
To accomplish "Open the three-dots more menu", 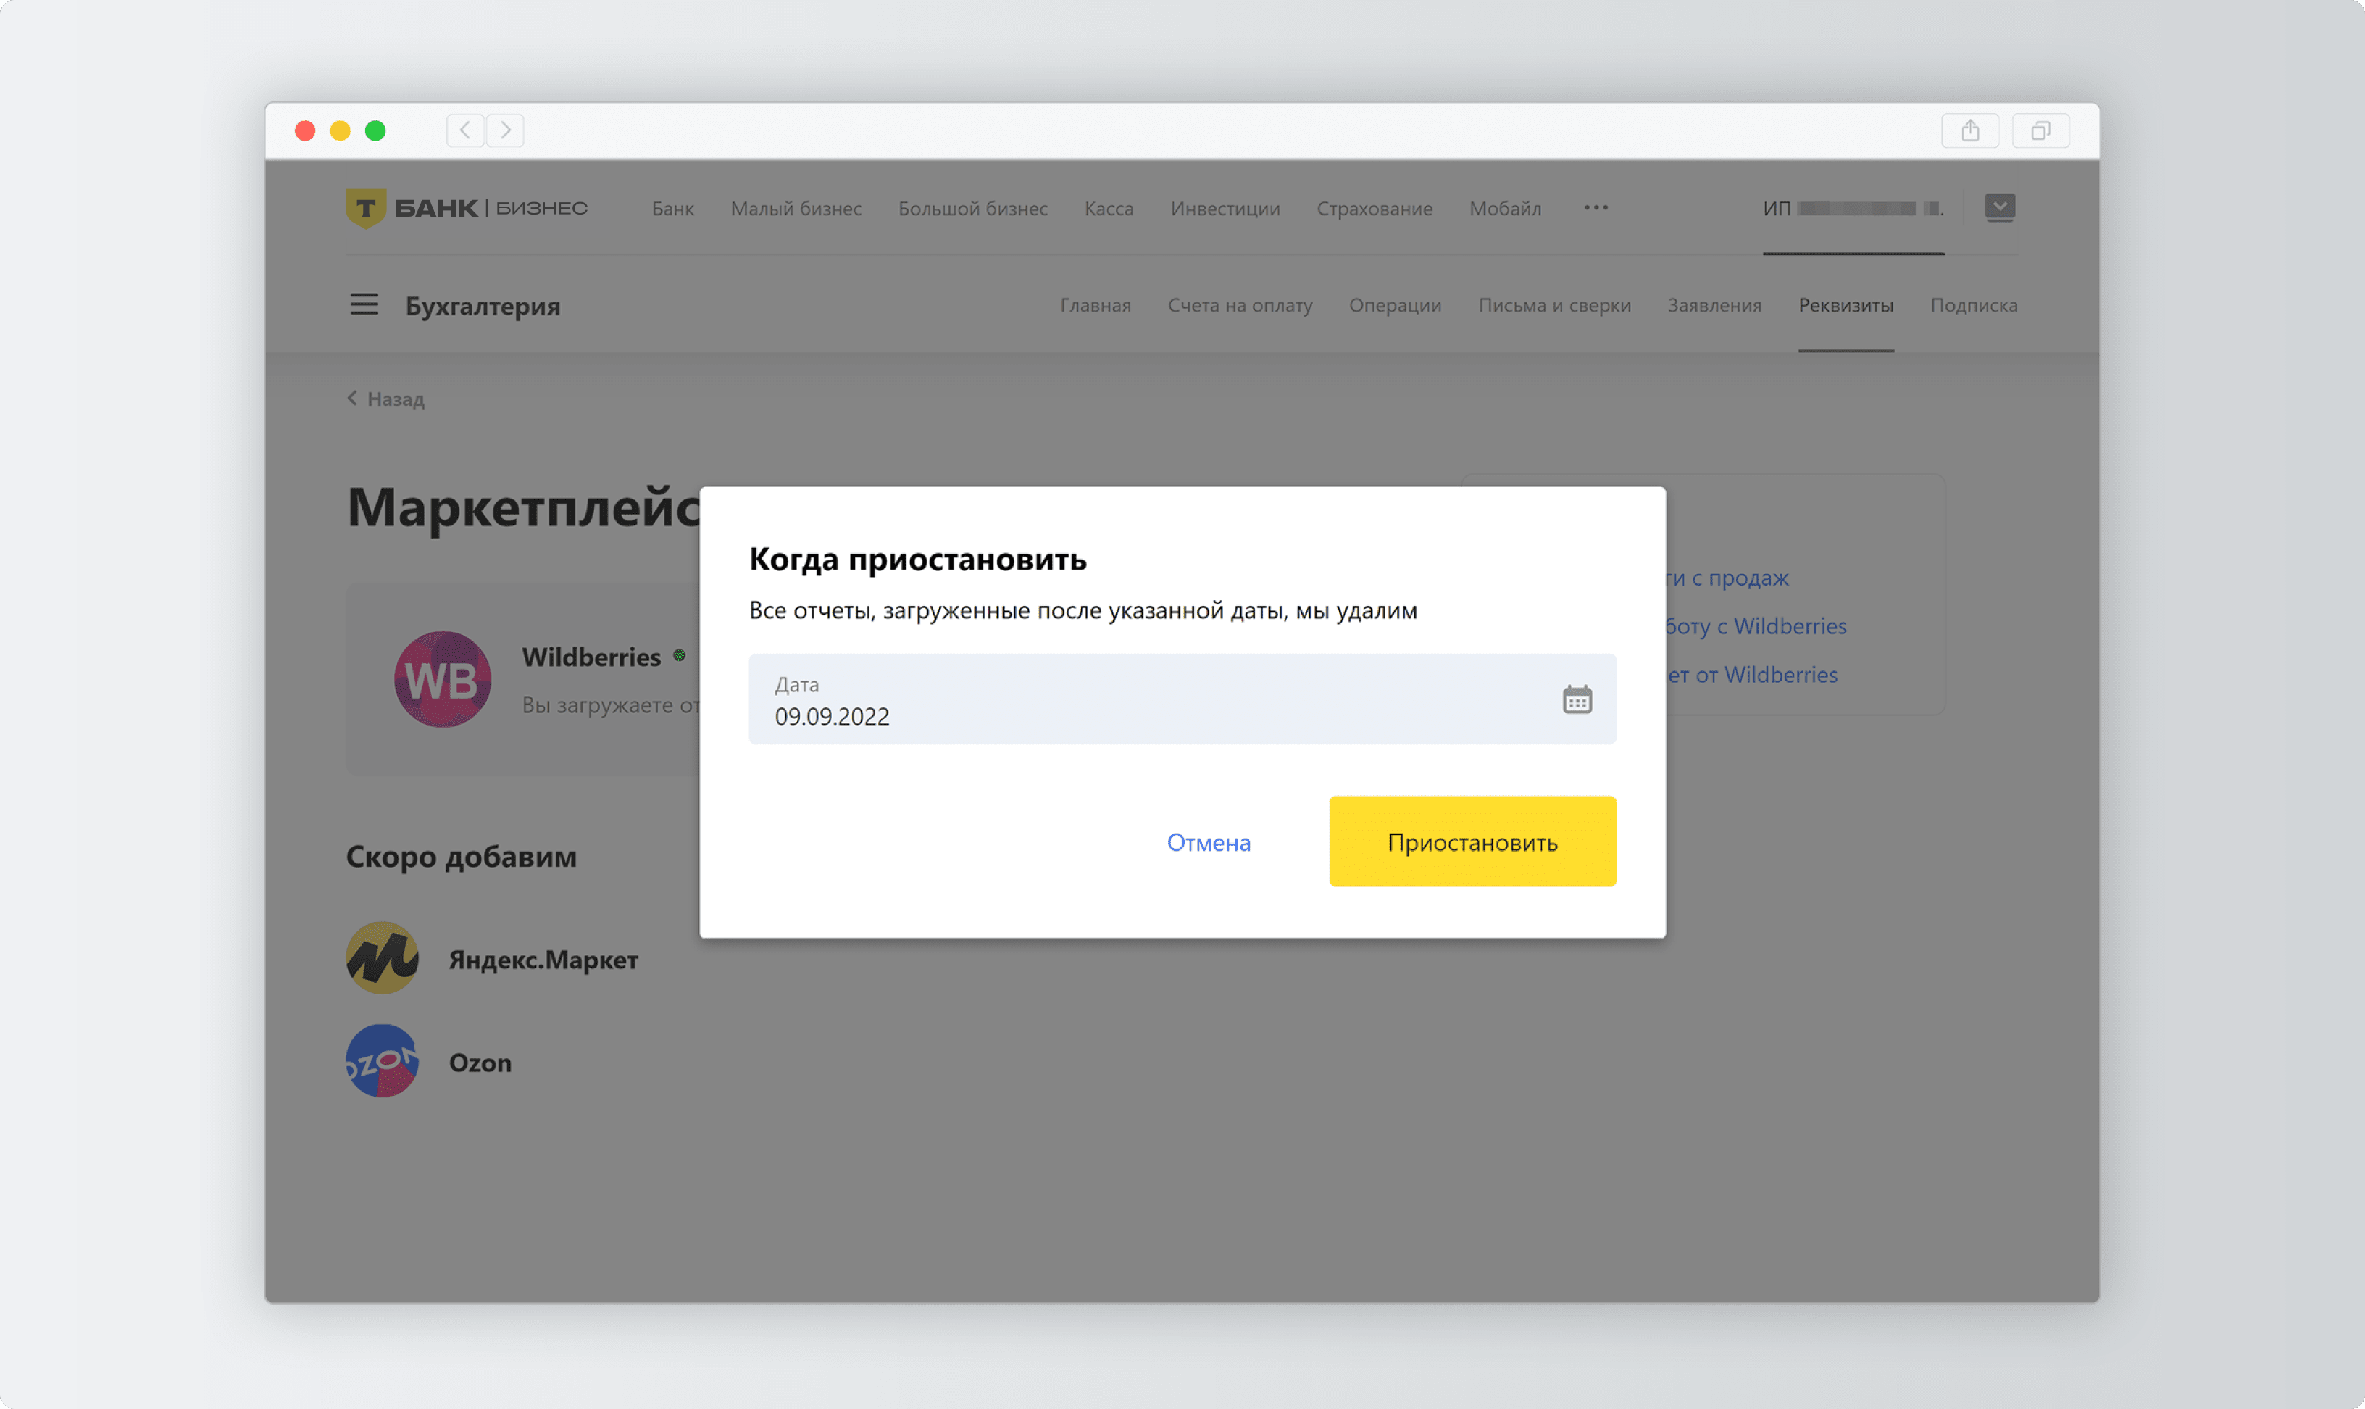I will (1596, 207).
